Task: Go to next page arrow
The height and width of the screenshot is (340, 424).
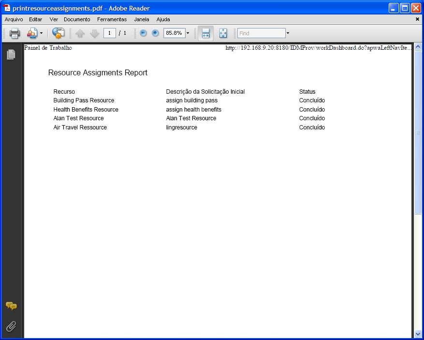Action: click(x=94, y=33)
